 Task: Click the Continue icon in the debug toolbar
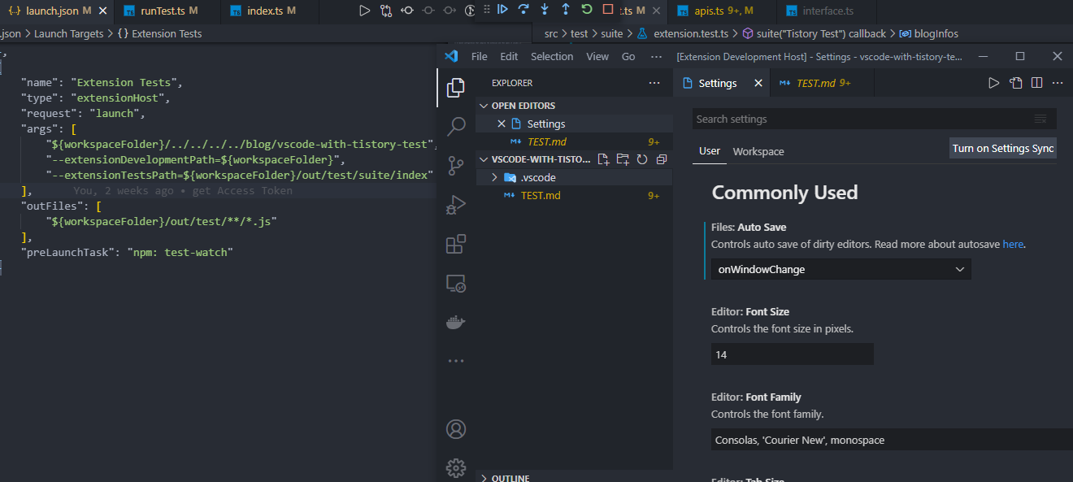(x=503, y=10)
